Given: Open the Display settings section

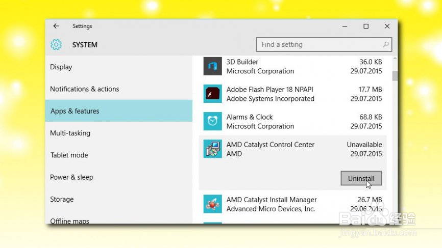Looking at the screenshot, I should (119, 67).
